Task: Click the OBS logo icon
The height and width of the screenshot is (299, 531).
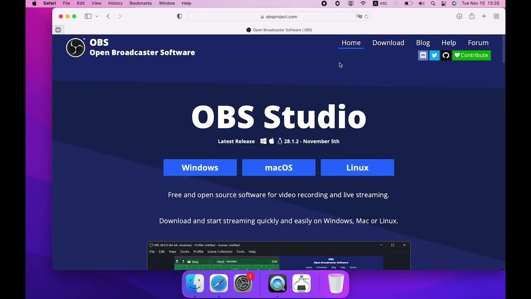Action: [76, 47]
